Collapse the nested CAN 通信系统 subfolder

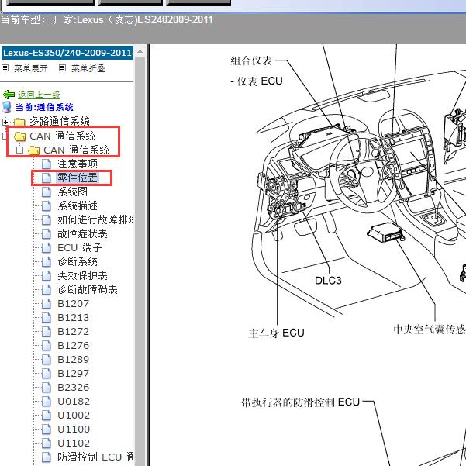pyautogui.click(x=19, y=150)
